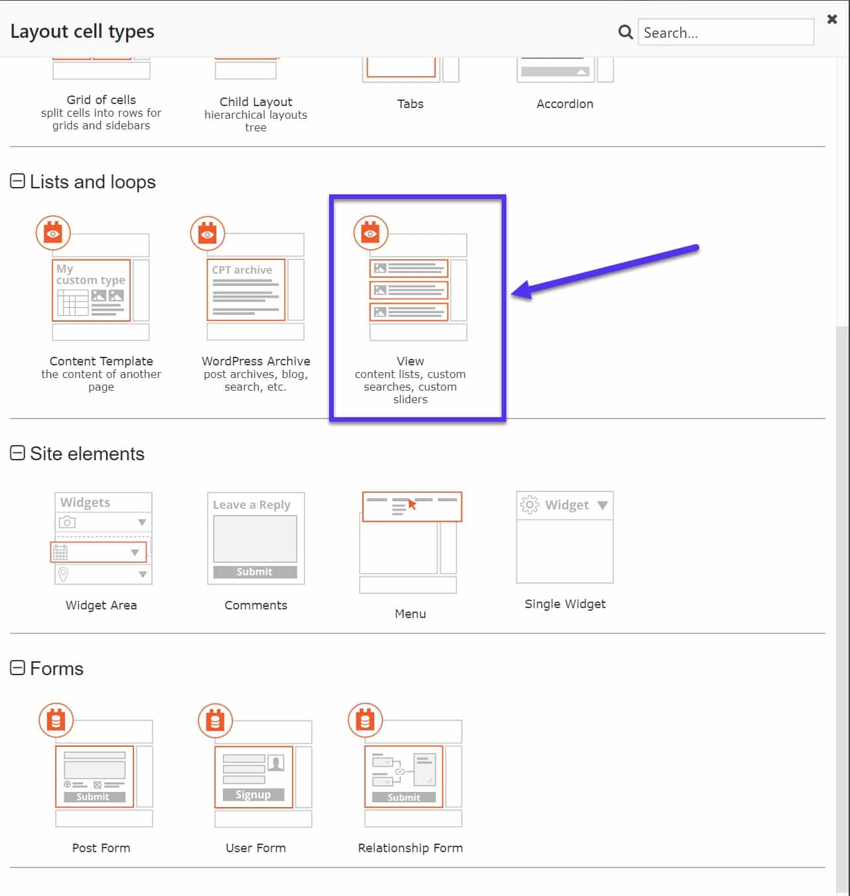
Task: Select the Content Template cell
Action: (101, 292)
